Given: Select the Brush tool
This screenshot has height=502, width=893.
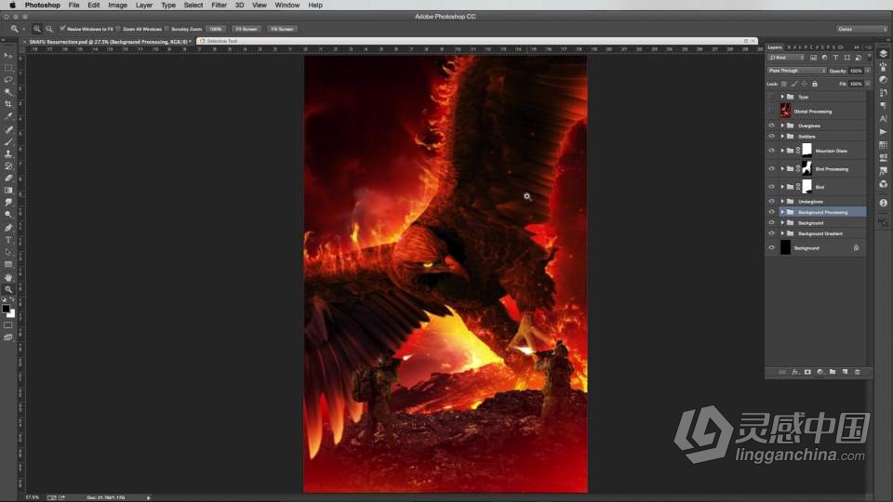Looking at the screenshot, I should (8, 141).
